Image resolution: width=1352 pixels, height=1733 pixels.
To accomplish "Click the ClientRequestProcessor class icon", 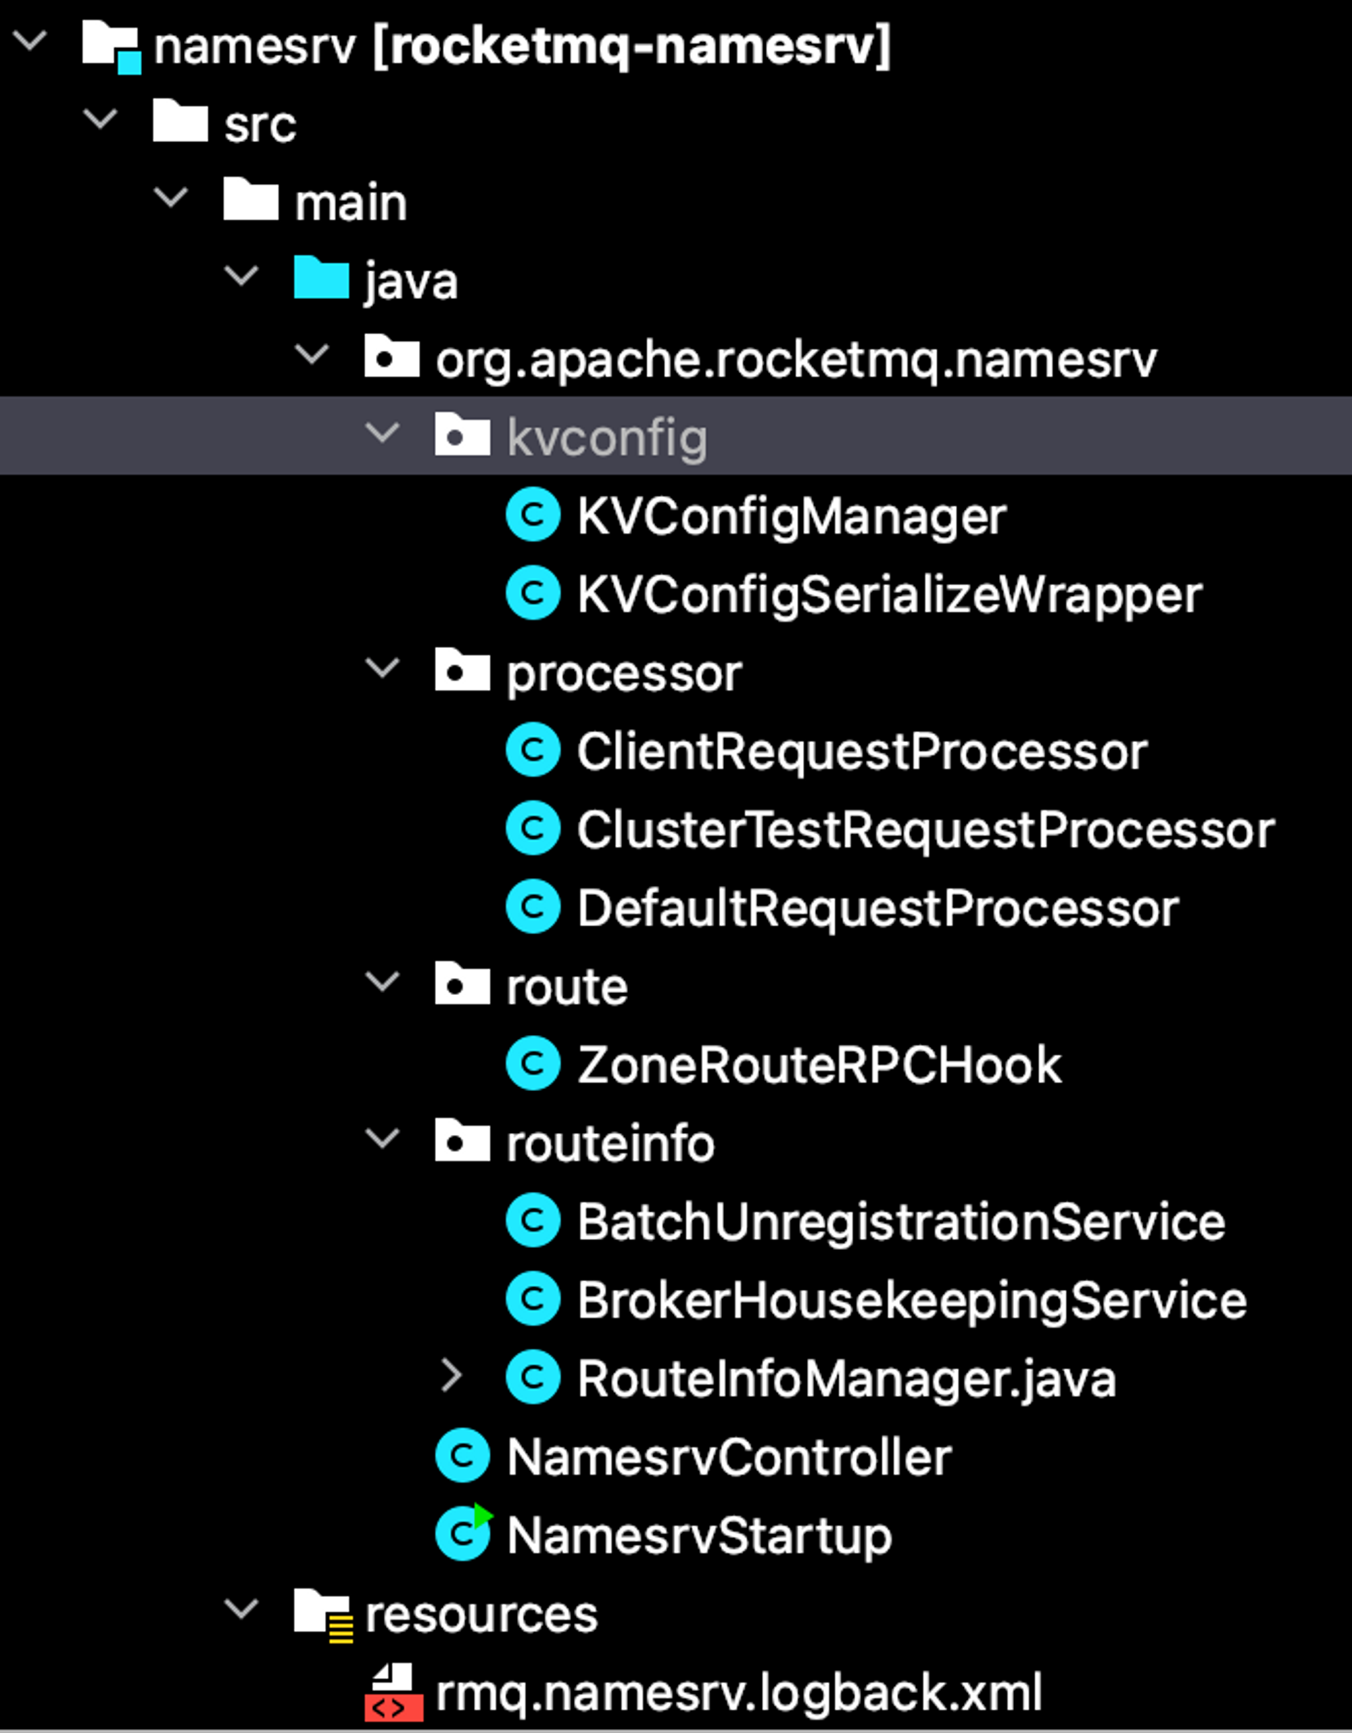I will (533, 749).
